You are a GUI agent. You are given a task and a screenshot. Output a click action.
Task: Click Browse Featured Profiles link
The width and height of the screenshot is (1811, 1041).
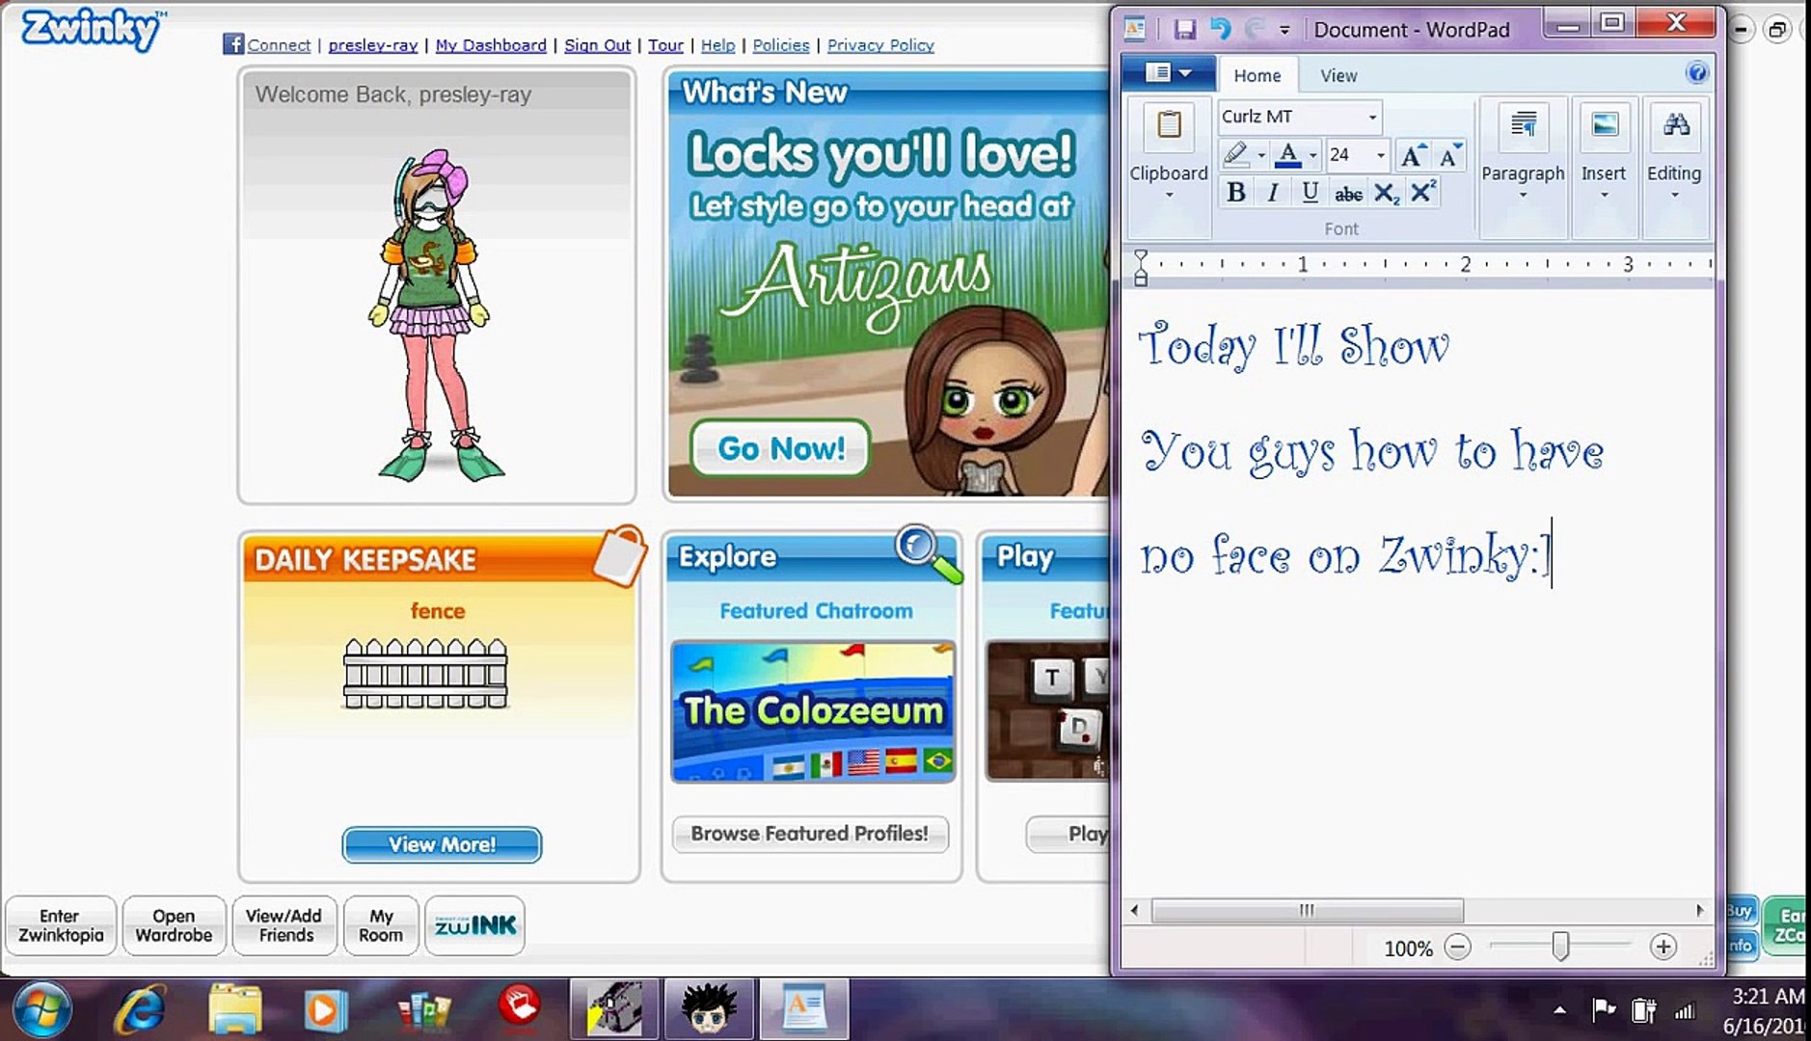pos(810,834)
